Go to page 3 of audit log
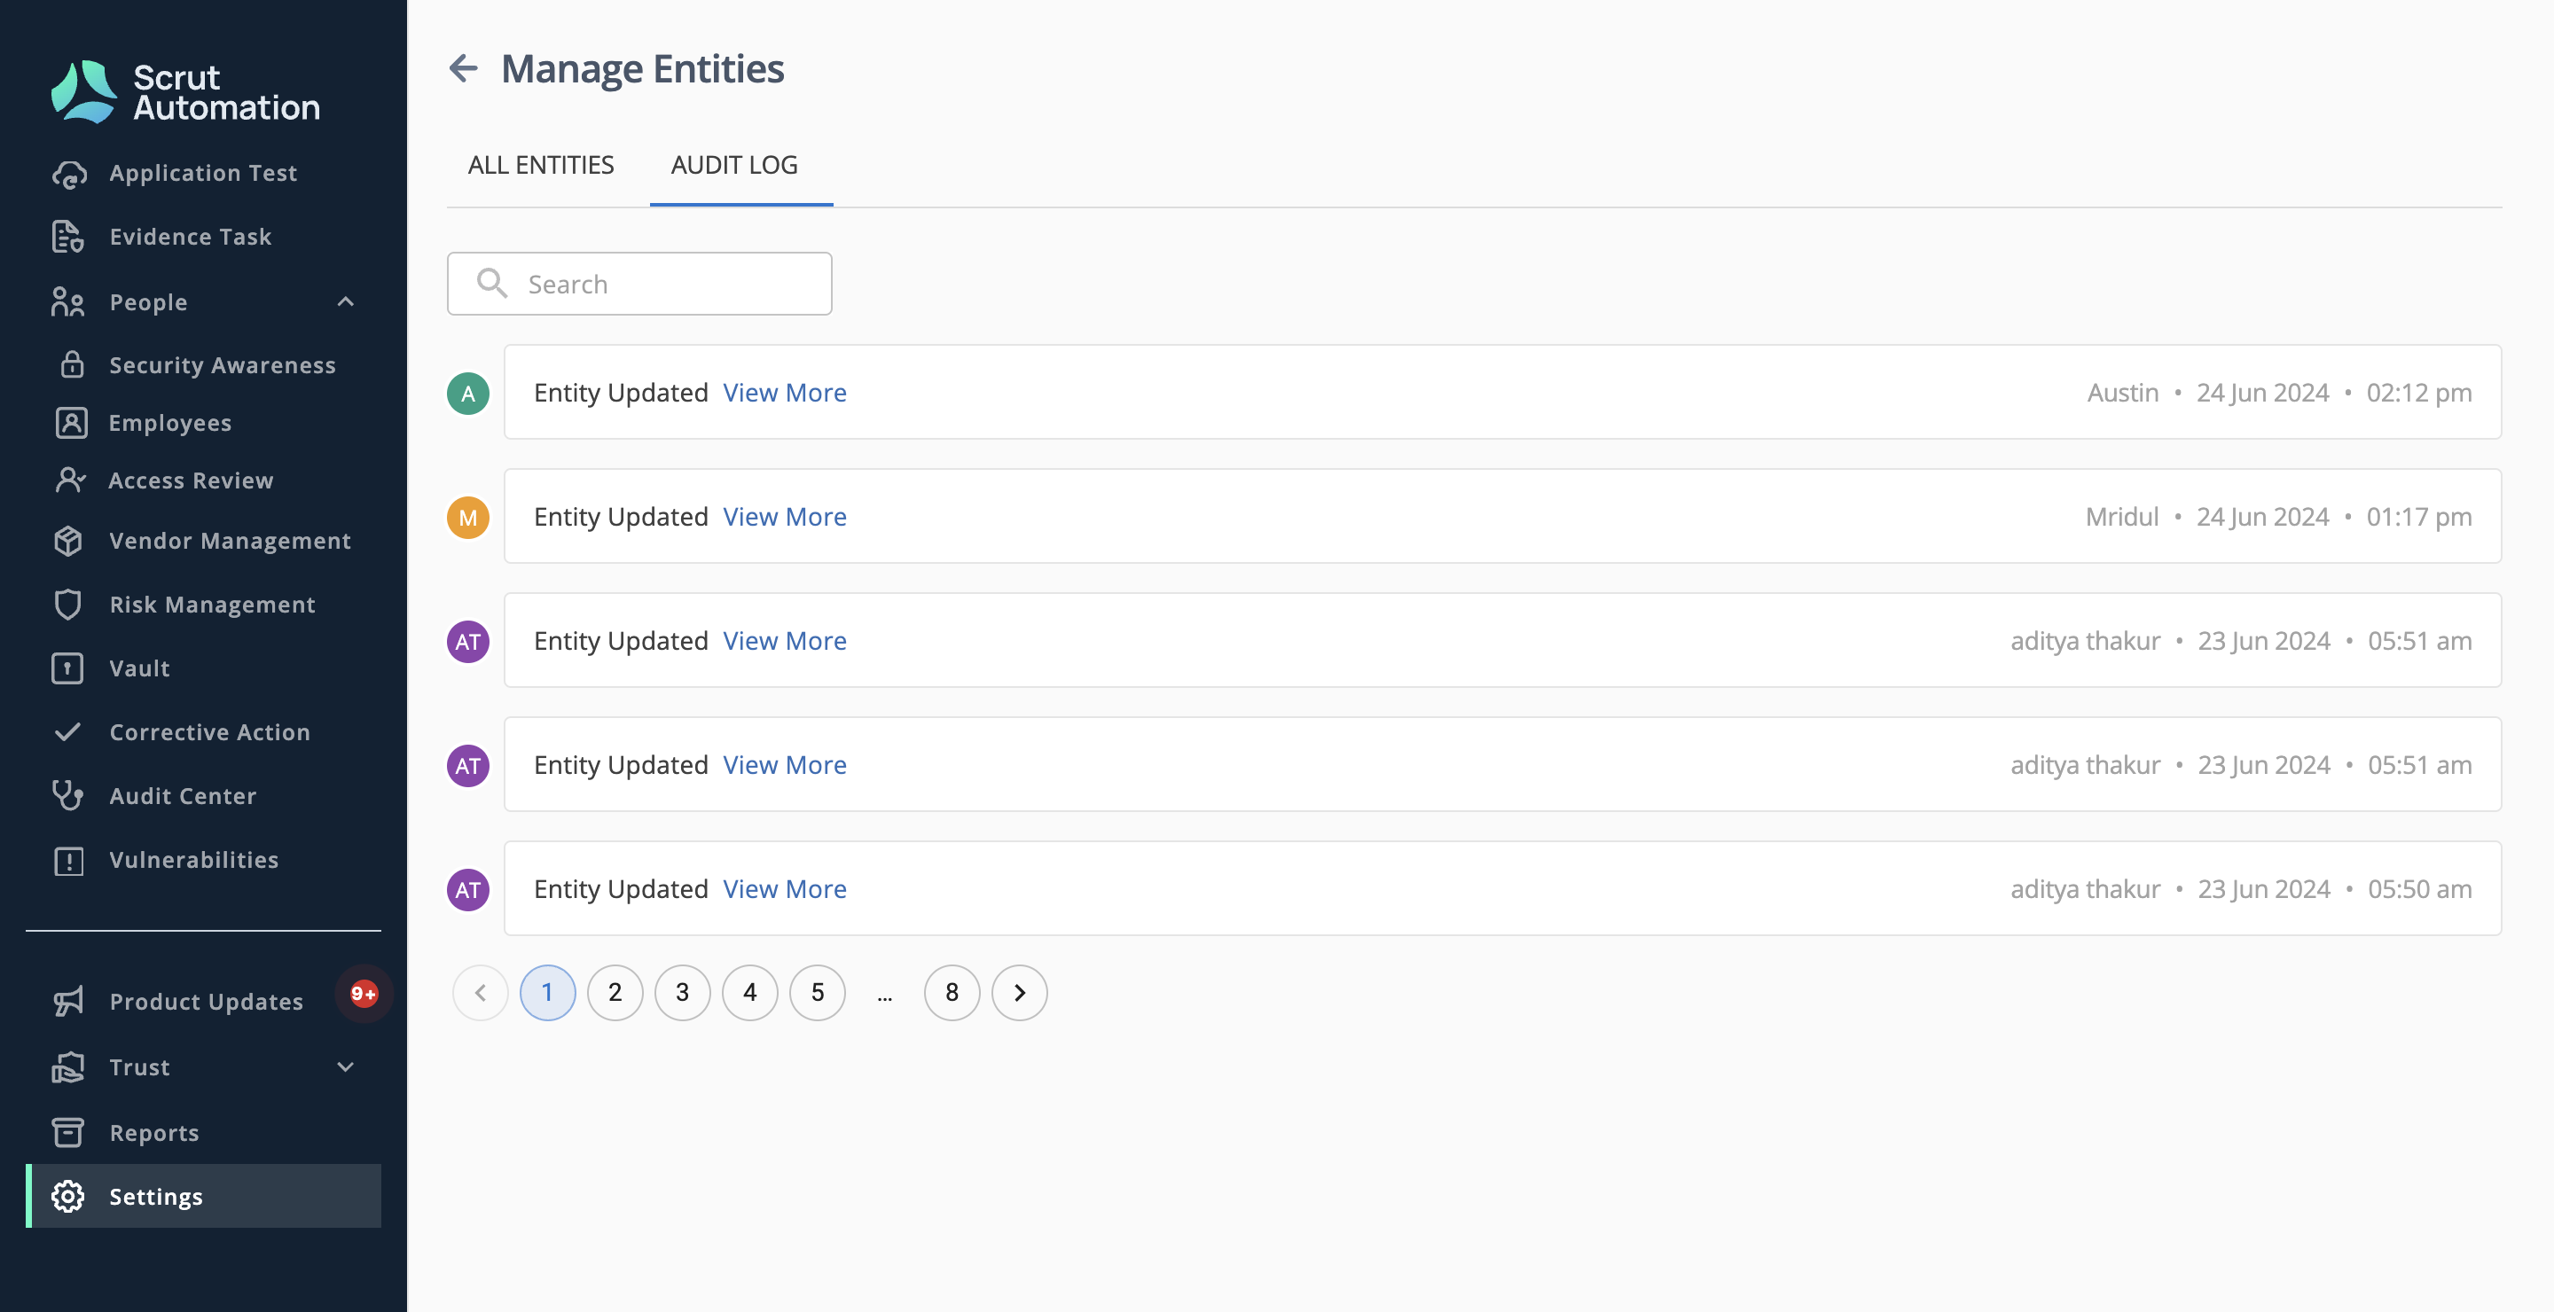 [682, 993]
